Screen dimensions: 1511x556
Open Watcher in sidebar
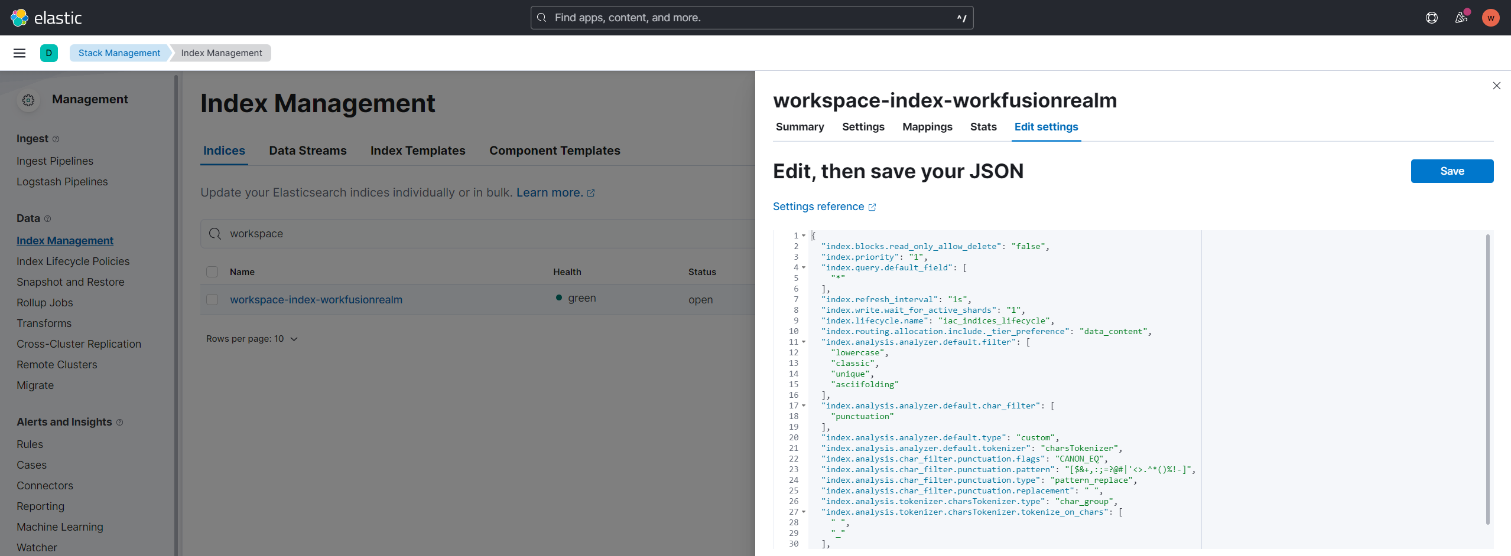37,548
